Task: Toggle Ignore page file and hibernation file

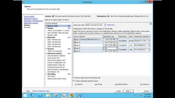Action: [74, 78]
